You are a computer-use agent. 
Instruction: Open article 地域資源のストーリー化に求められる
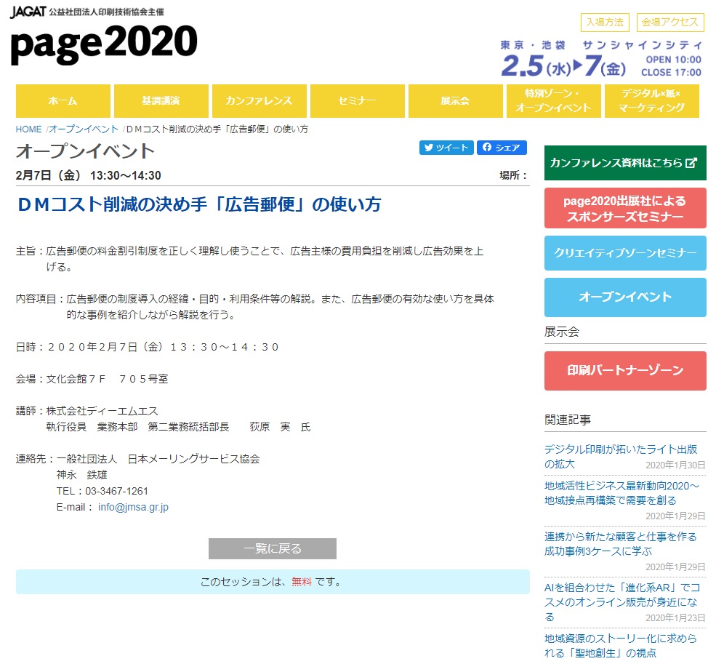click(621, 645)
